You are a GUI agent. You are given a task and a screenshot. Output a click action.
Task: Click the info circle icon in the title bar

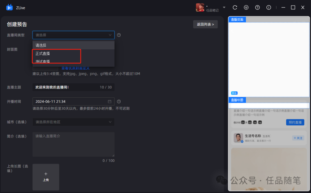pyautogui.click(x=268, y=7)
